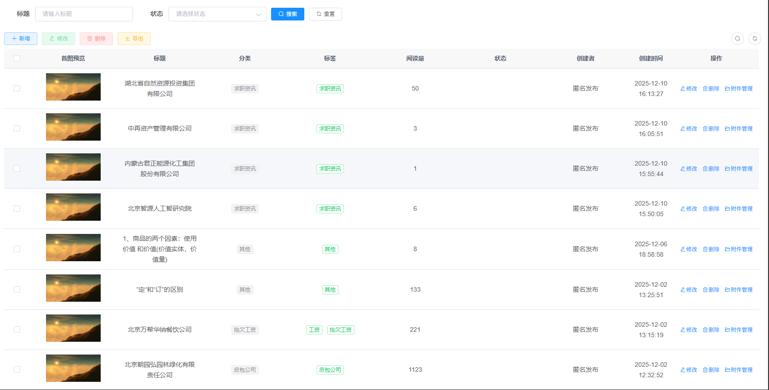Open 附件管理 for 北京智源人工智研究院 row
The width and height of the screenshot is (769, 390).
pos(739,209)
